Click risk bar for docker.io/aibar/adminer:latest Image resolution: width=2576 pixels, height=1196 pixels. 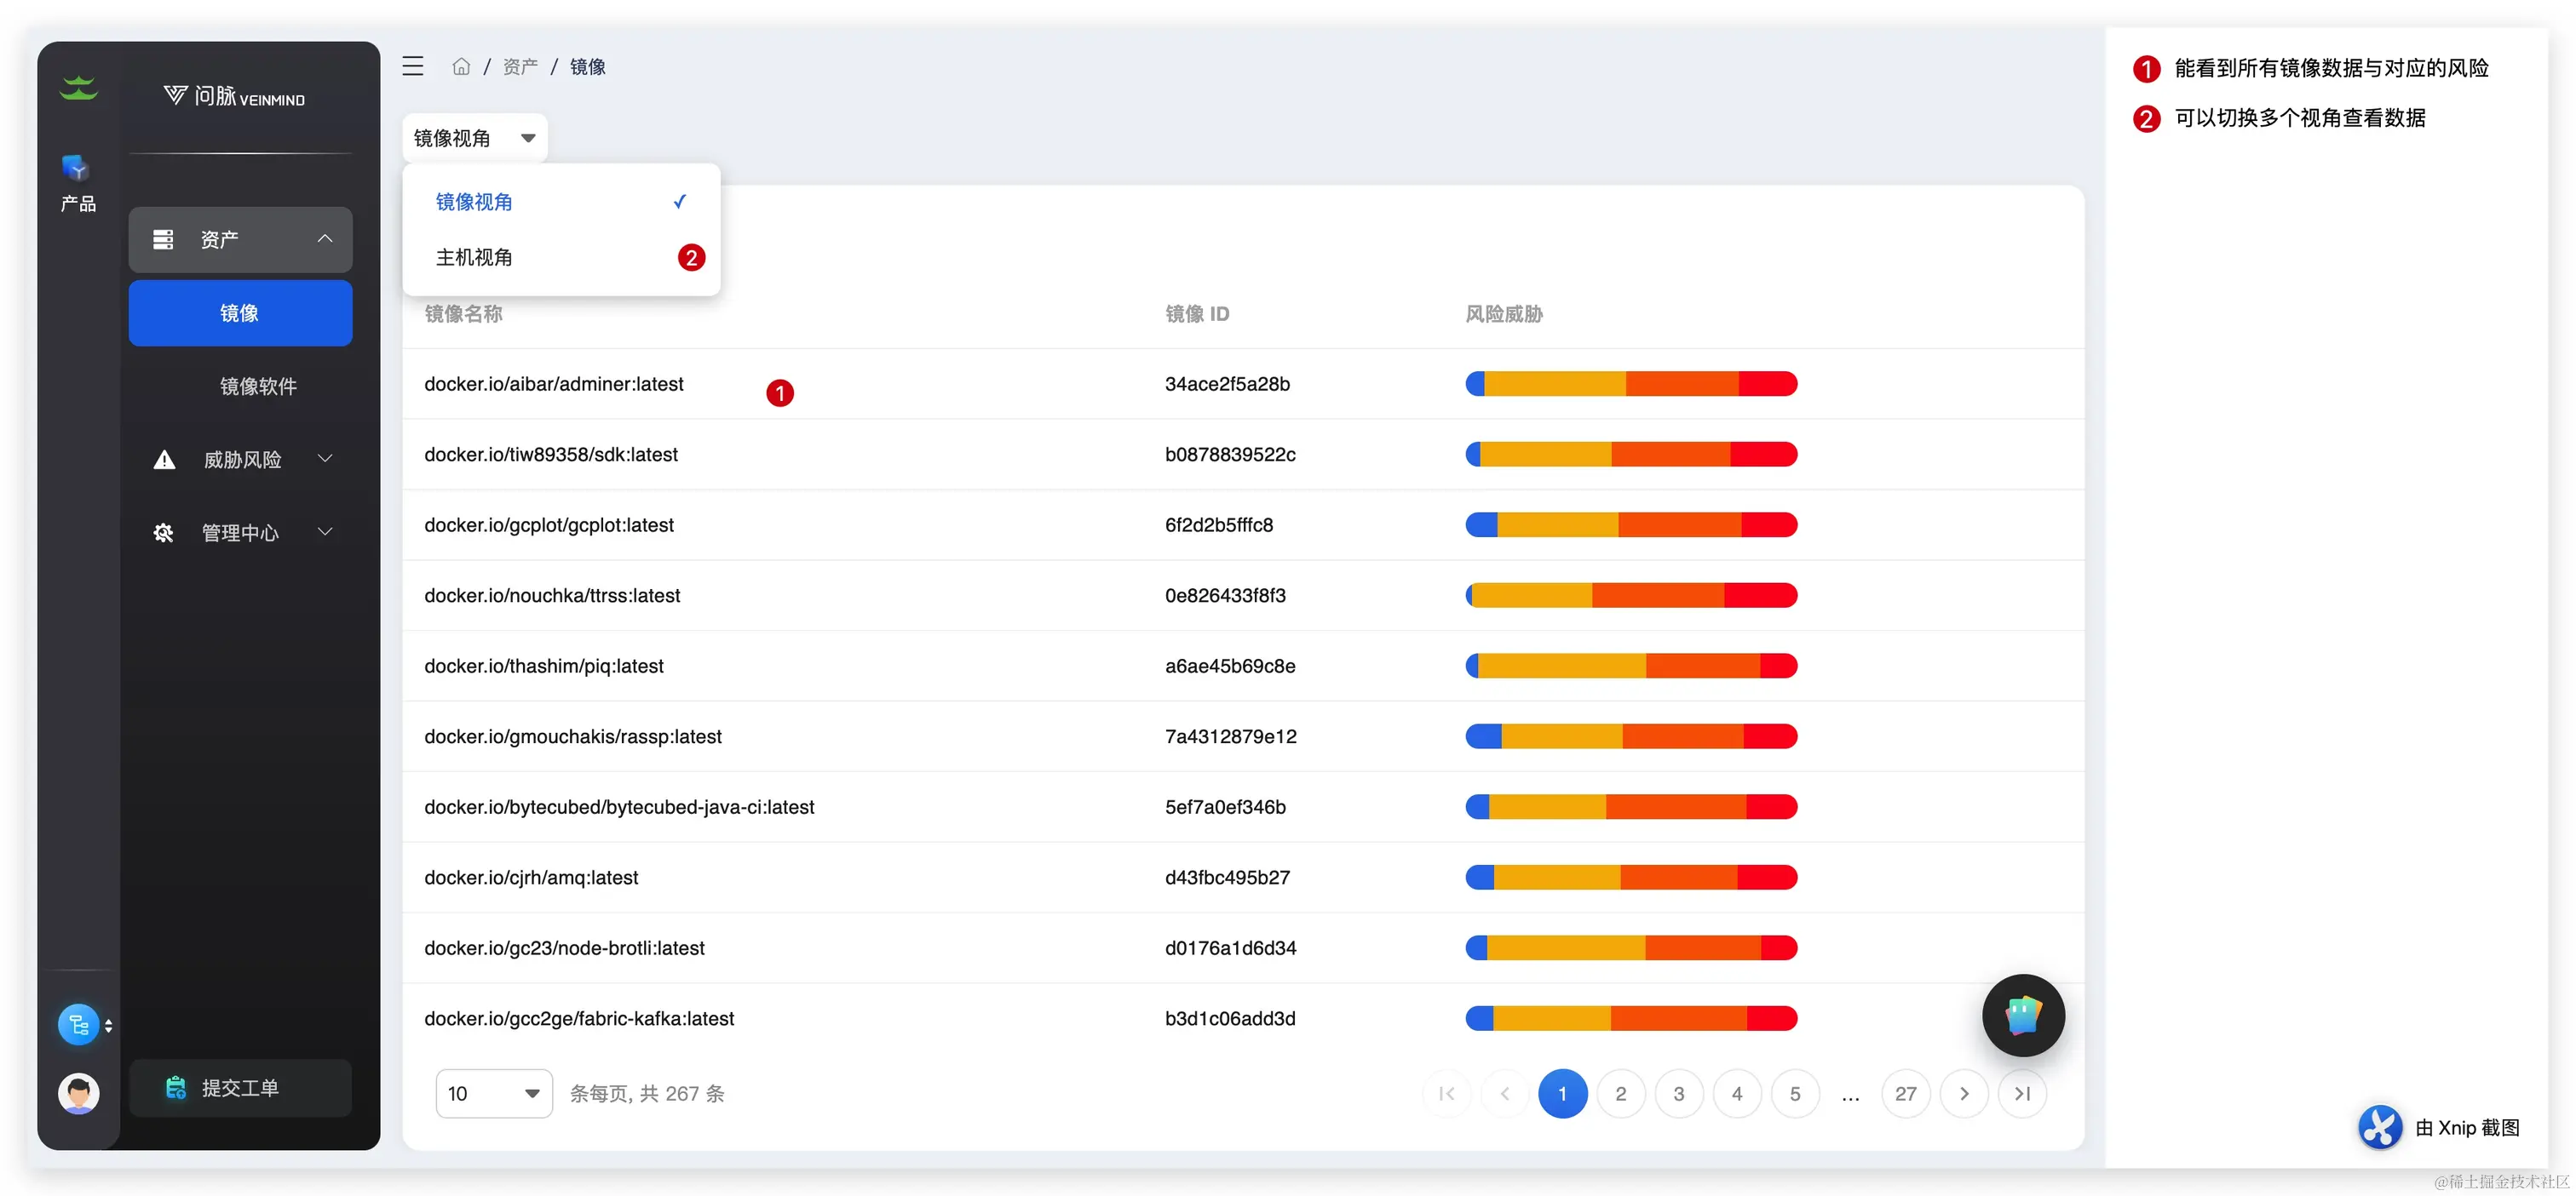[1631, 384]
